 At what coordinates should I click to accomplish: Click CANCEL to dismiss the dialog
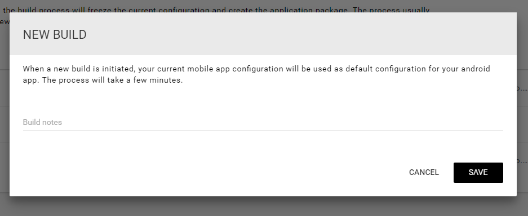click(x=424, y=173)
